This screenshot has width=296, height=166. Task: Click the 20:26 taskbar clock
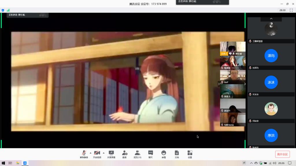[x=281, y=163]
